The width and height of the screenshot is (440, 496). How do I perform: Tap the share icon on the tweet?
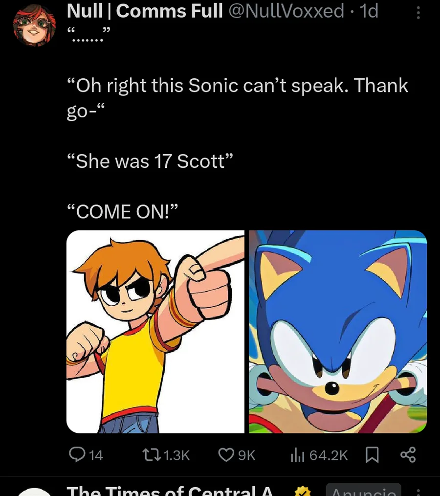click(x=408, y=455)
